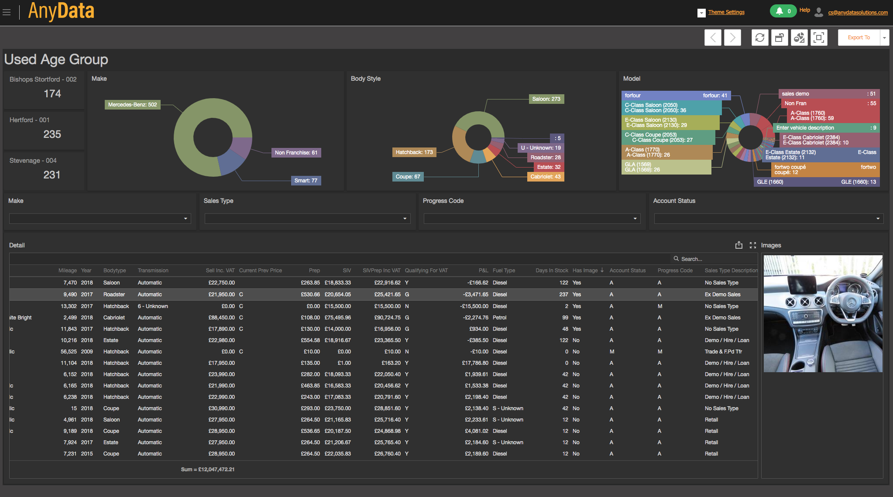Click the Smart: 77 chart label
Screen dimensions: 893x497
(x=306, y=181)
